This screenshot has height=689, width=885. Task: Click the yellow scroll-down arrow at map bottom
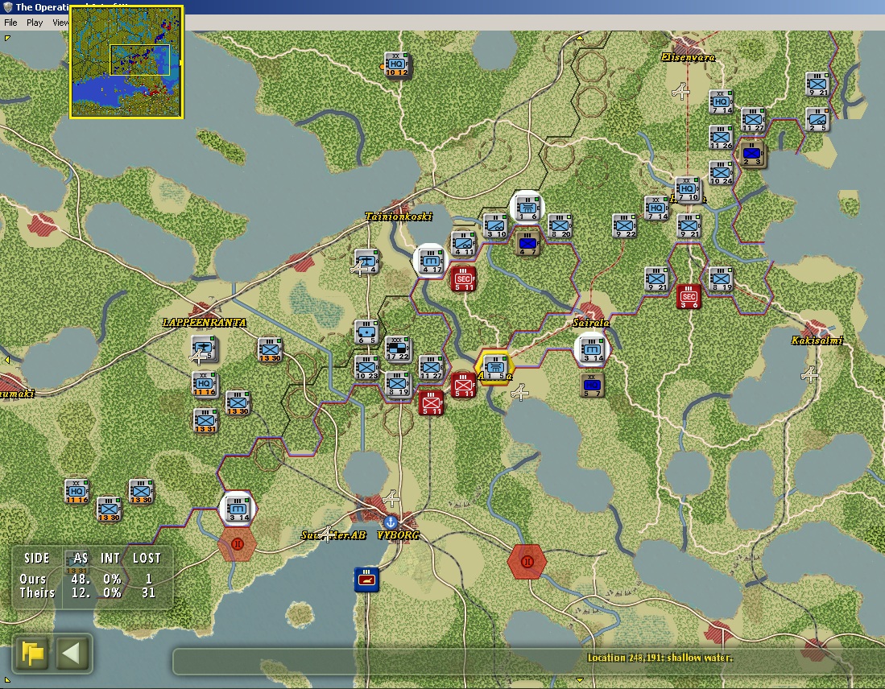click(579, 679)
